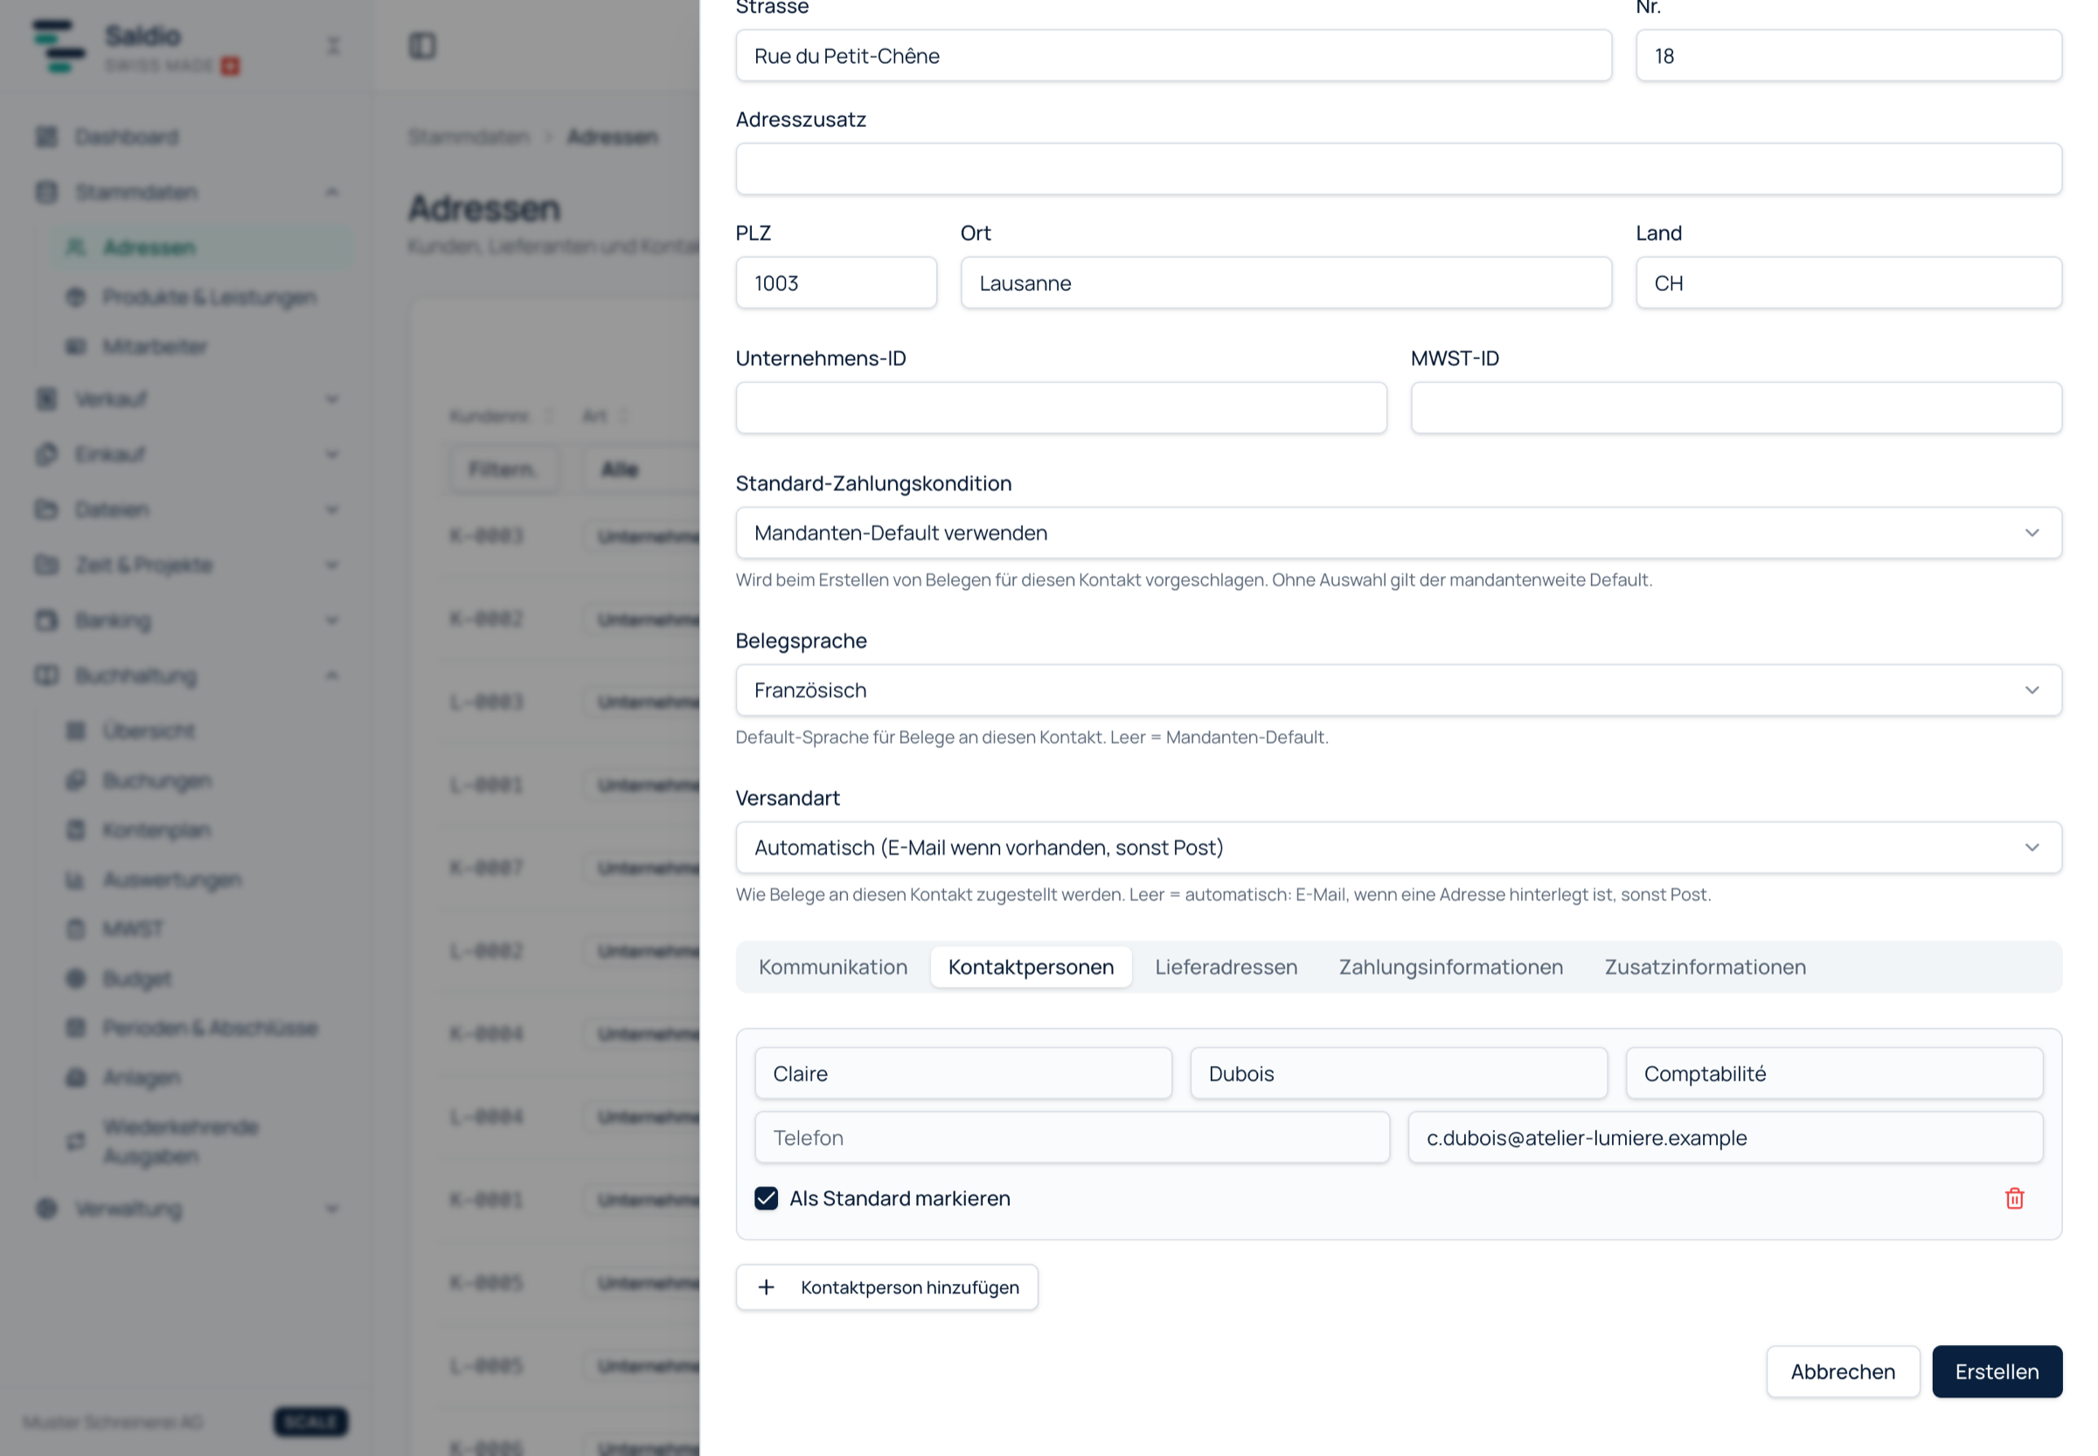Click the PLZ field containing 1003

836,283
